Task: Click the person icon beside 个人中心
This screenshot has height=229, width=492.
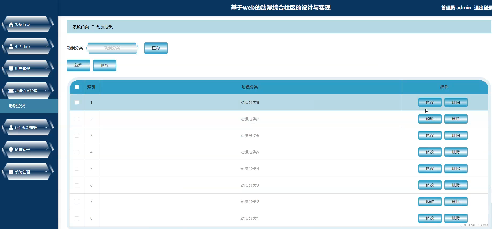Action: click(x=11, y=46)
